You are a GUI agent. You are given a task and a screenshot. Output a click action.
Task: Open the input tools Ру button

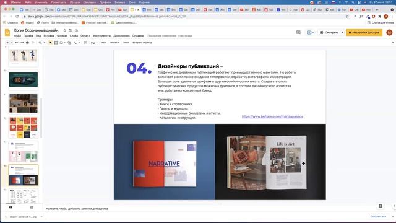[93, 43]
